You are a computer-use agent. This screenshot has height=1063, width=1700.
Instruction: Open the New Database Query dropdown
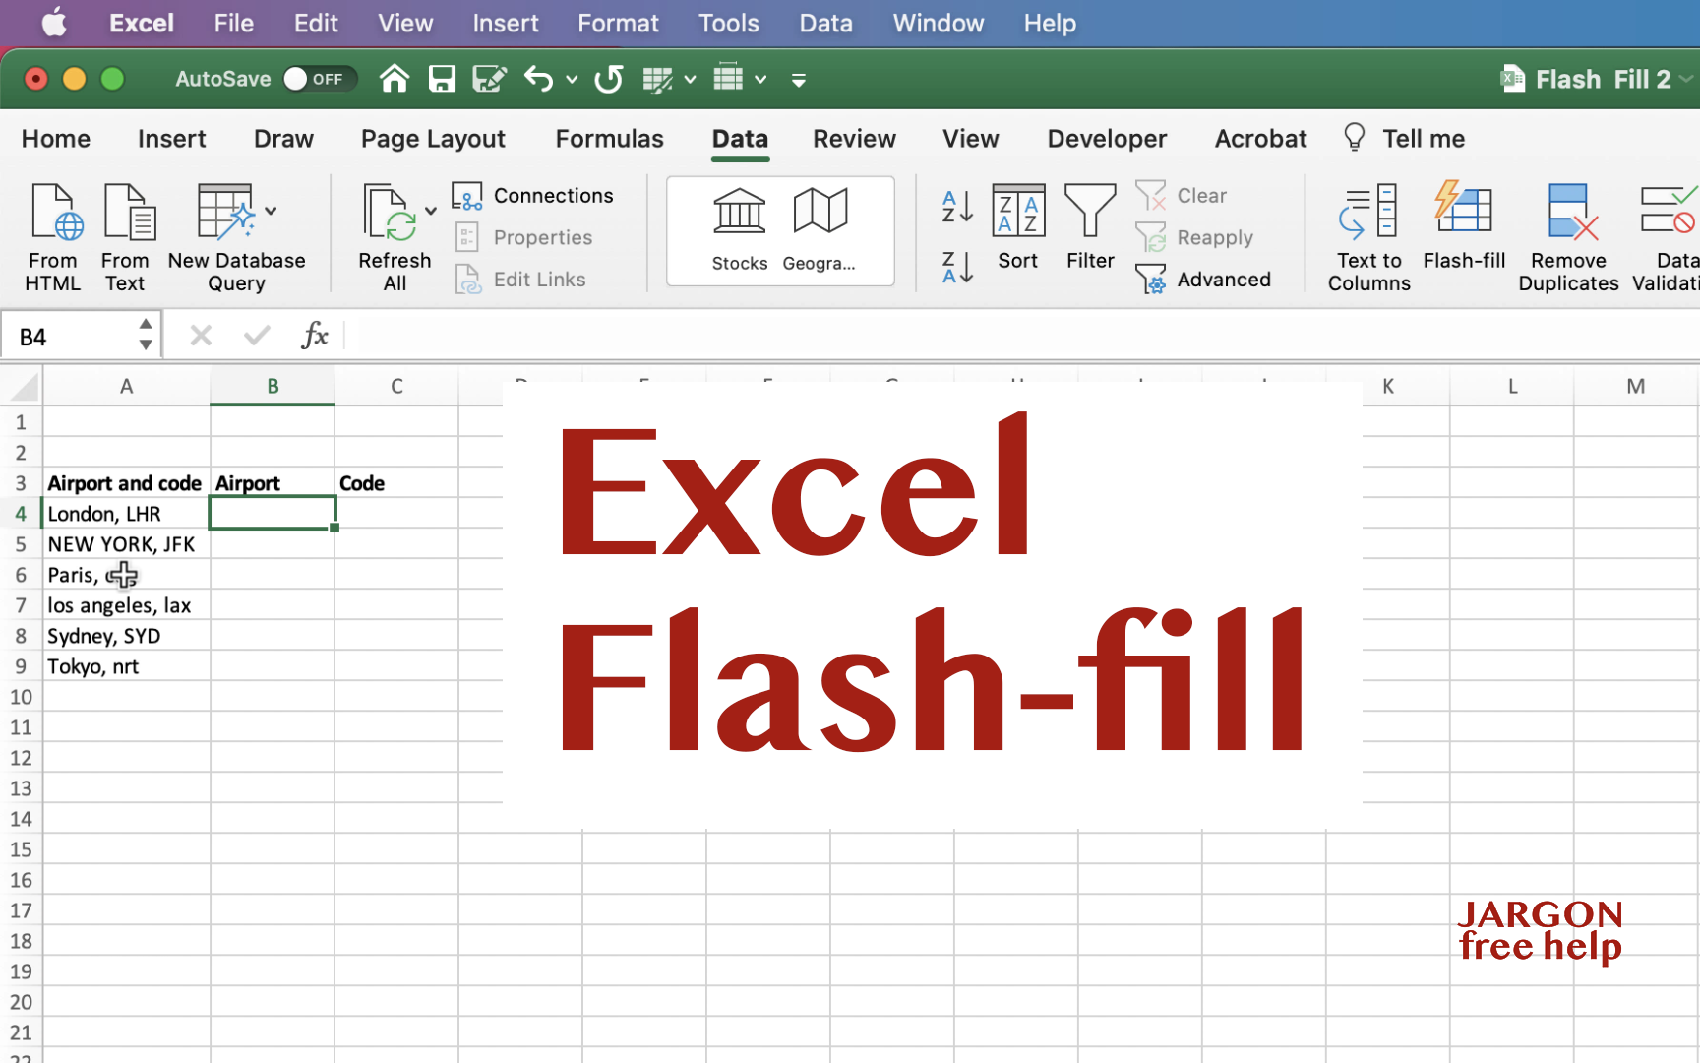click(273, 211)
